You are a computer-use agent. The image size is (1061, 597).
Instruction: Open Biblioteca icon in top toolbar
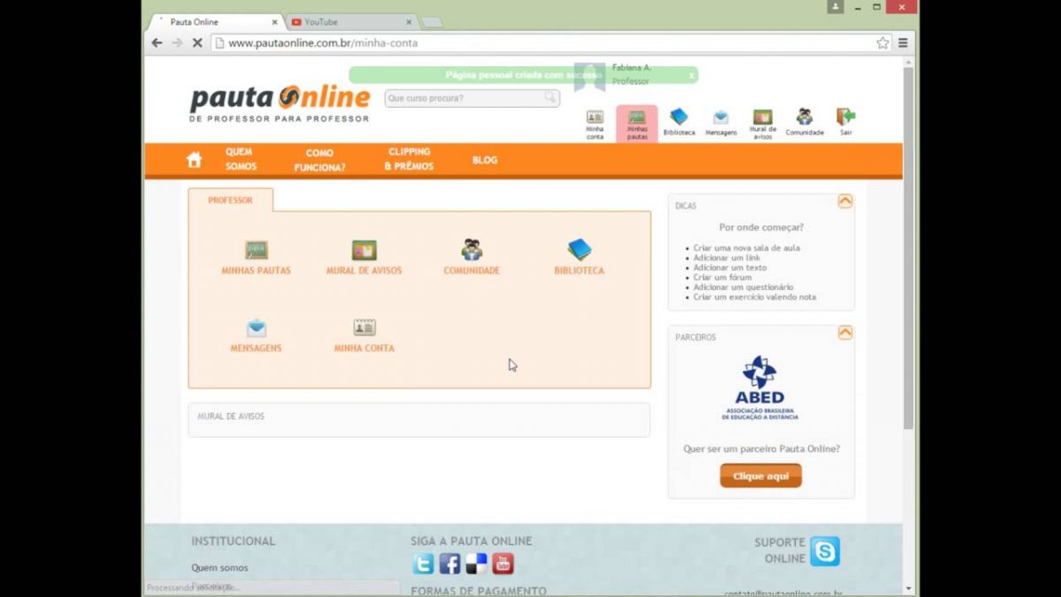pyautogui.click(x=679, y=123)
